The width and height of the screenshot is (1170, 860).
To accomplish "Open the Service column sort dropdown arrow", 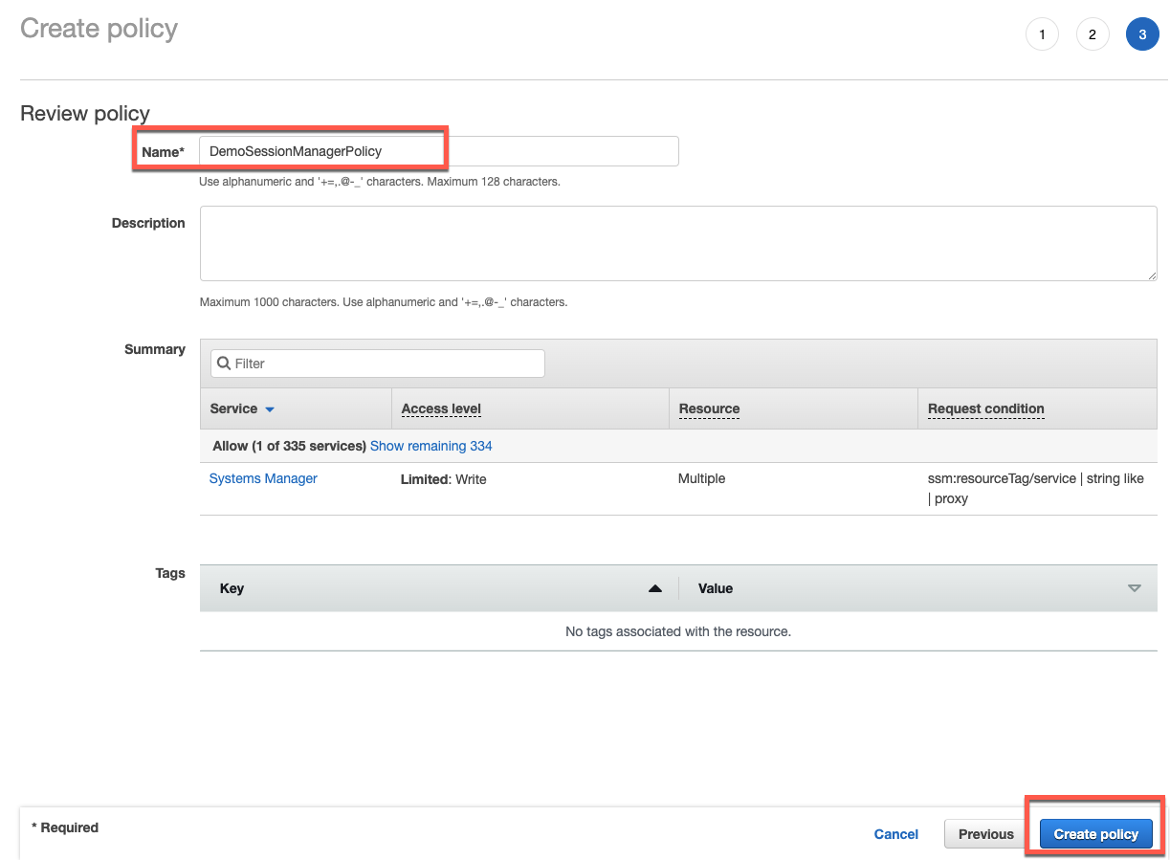I will pyautogui.click(x=269, y=408).
